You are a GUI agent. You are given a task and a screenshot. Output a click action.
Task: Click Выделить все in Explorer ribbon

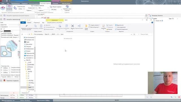(x=119, y=25)
